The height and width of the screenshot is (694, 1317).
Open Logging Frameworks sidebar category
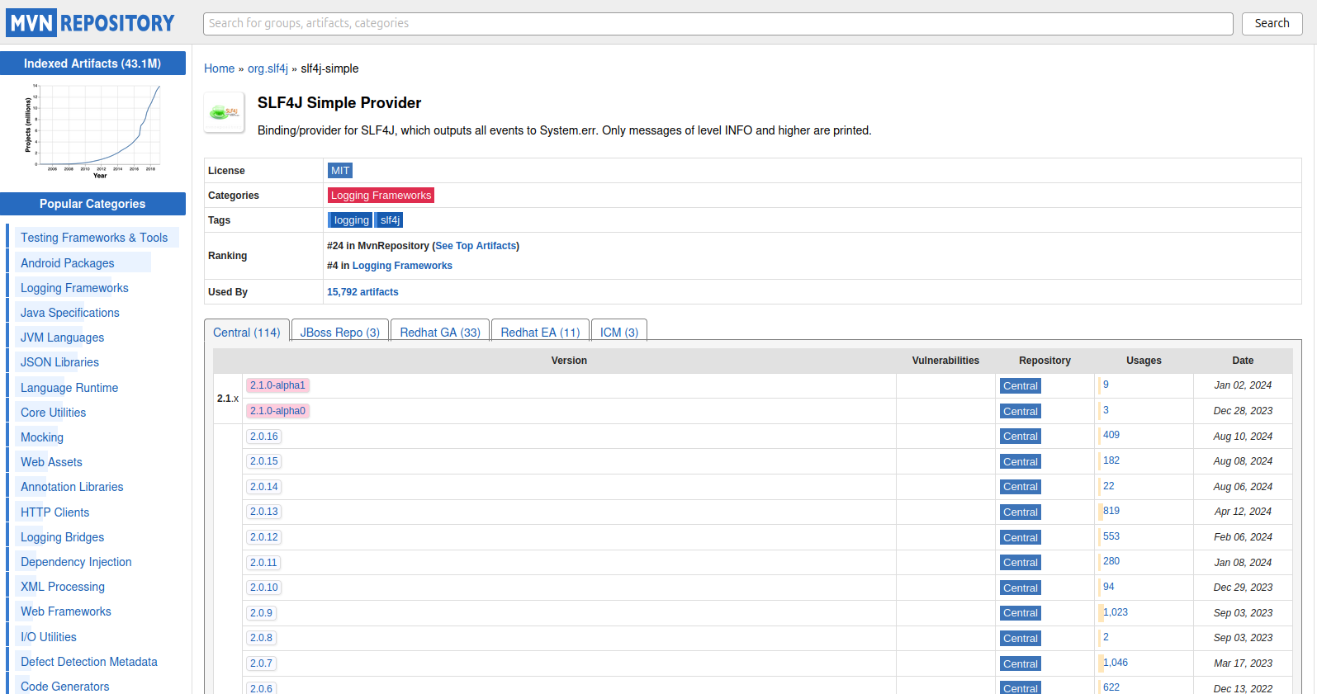pyautogui.click(x=74, y=288)
